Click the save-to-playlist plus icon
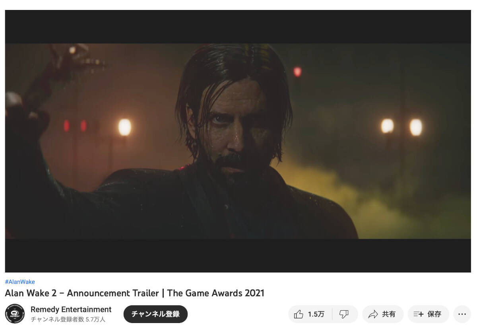The width and height of the screenshot is (477, 329). (x=418, y=314)
